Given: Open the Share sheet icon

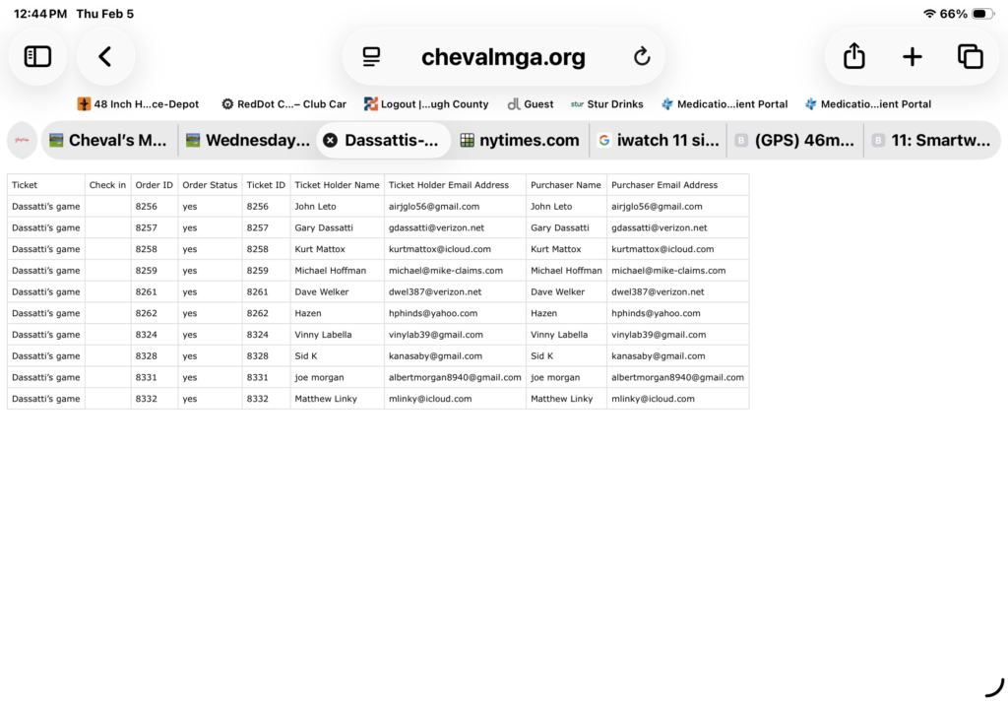Looking at the screenshot, I should 853,57.
